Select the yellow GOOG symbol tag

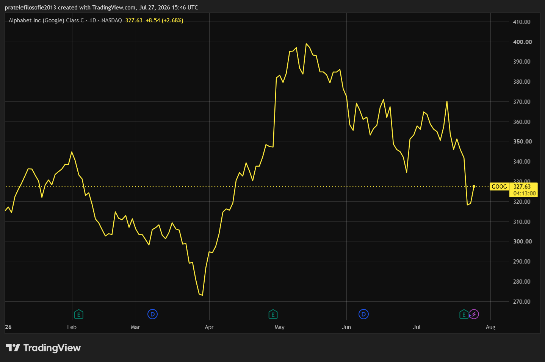pyautogui.click(x=499, y=186)
